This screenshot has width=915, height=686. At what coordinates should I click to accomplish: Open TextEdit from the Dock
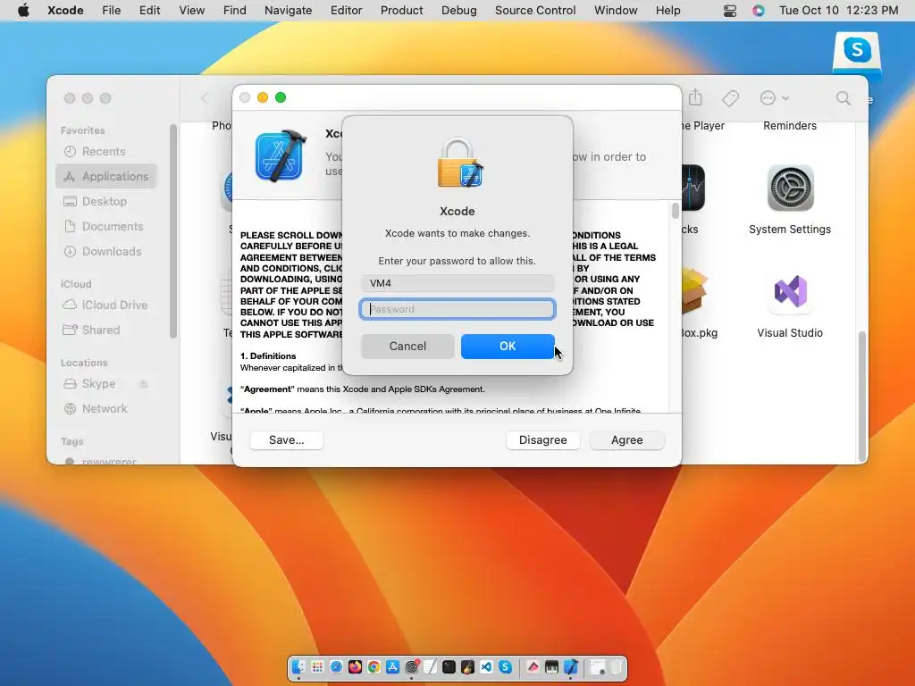[430, 666]
